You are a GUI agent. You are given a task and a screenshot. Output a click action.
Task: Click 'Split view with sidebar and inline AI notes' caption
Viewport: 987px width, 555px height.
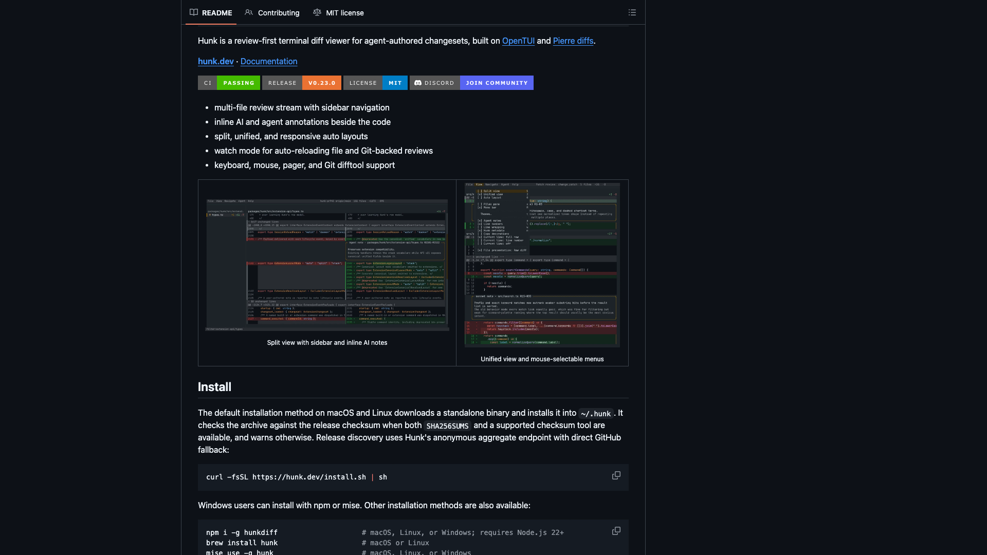pyautogui.click(x=327, y=343)
